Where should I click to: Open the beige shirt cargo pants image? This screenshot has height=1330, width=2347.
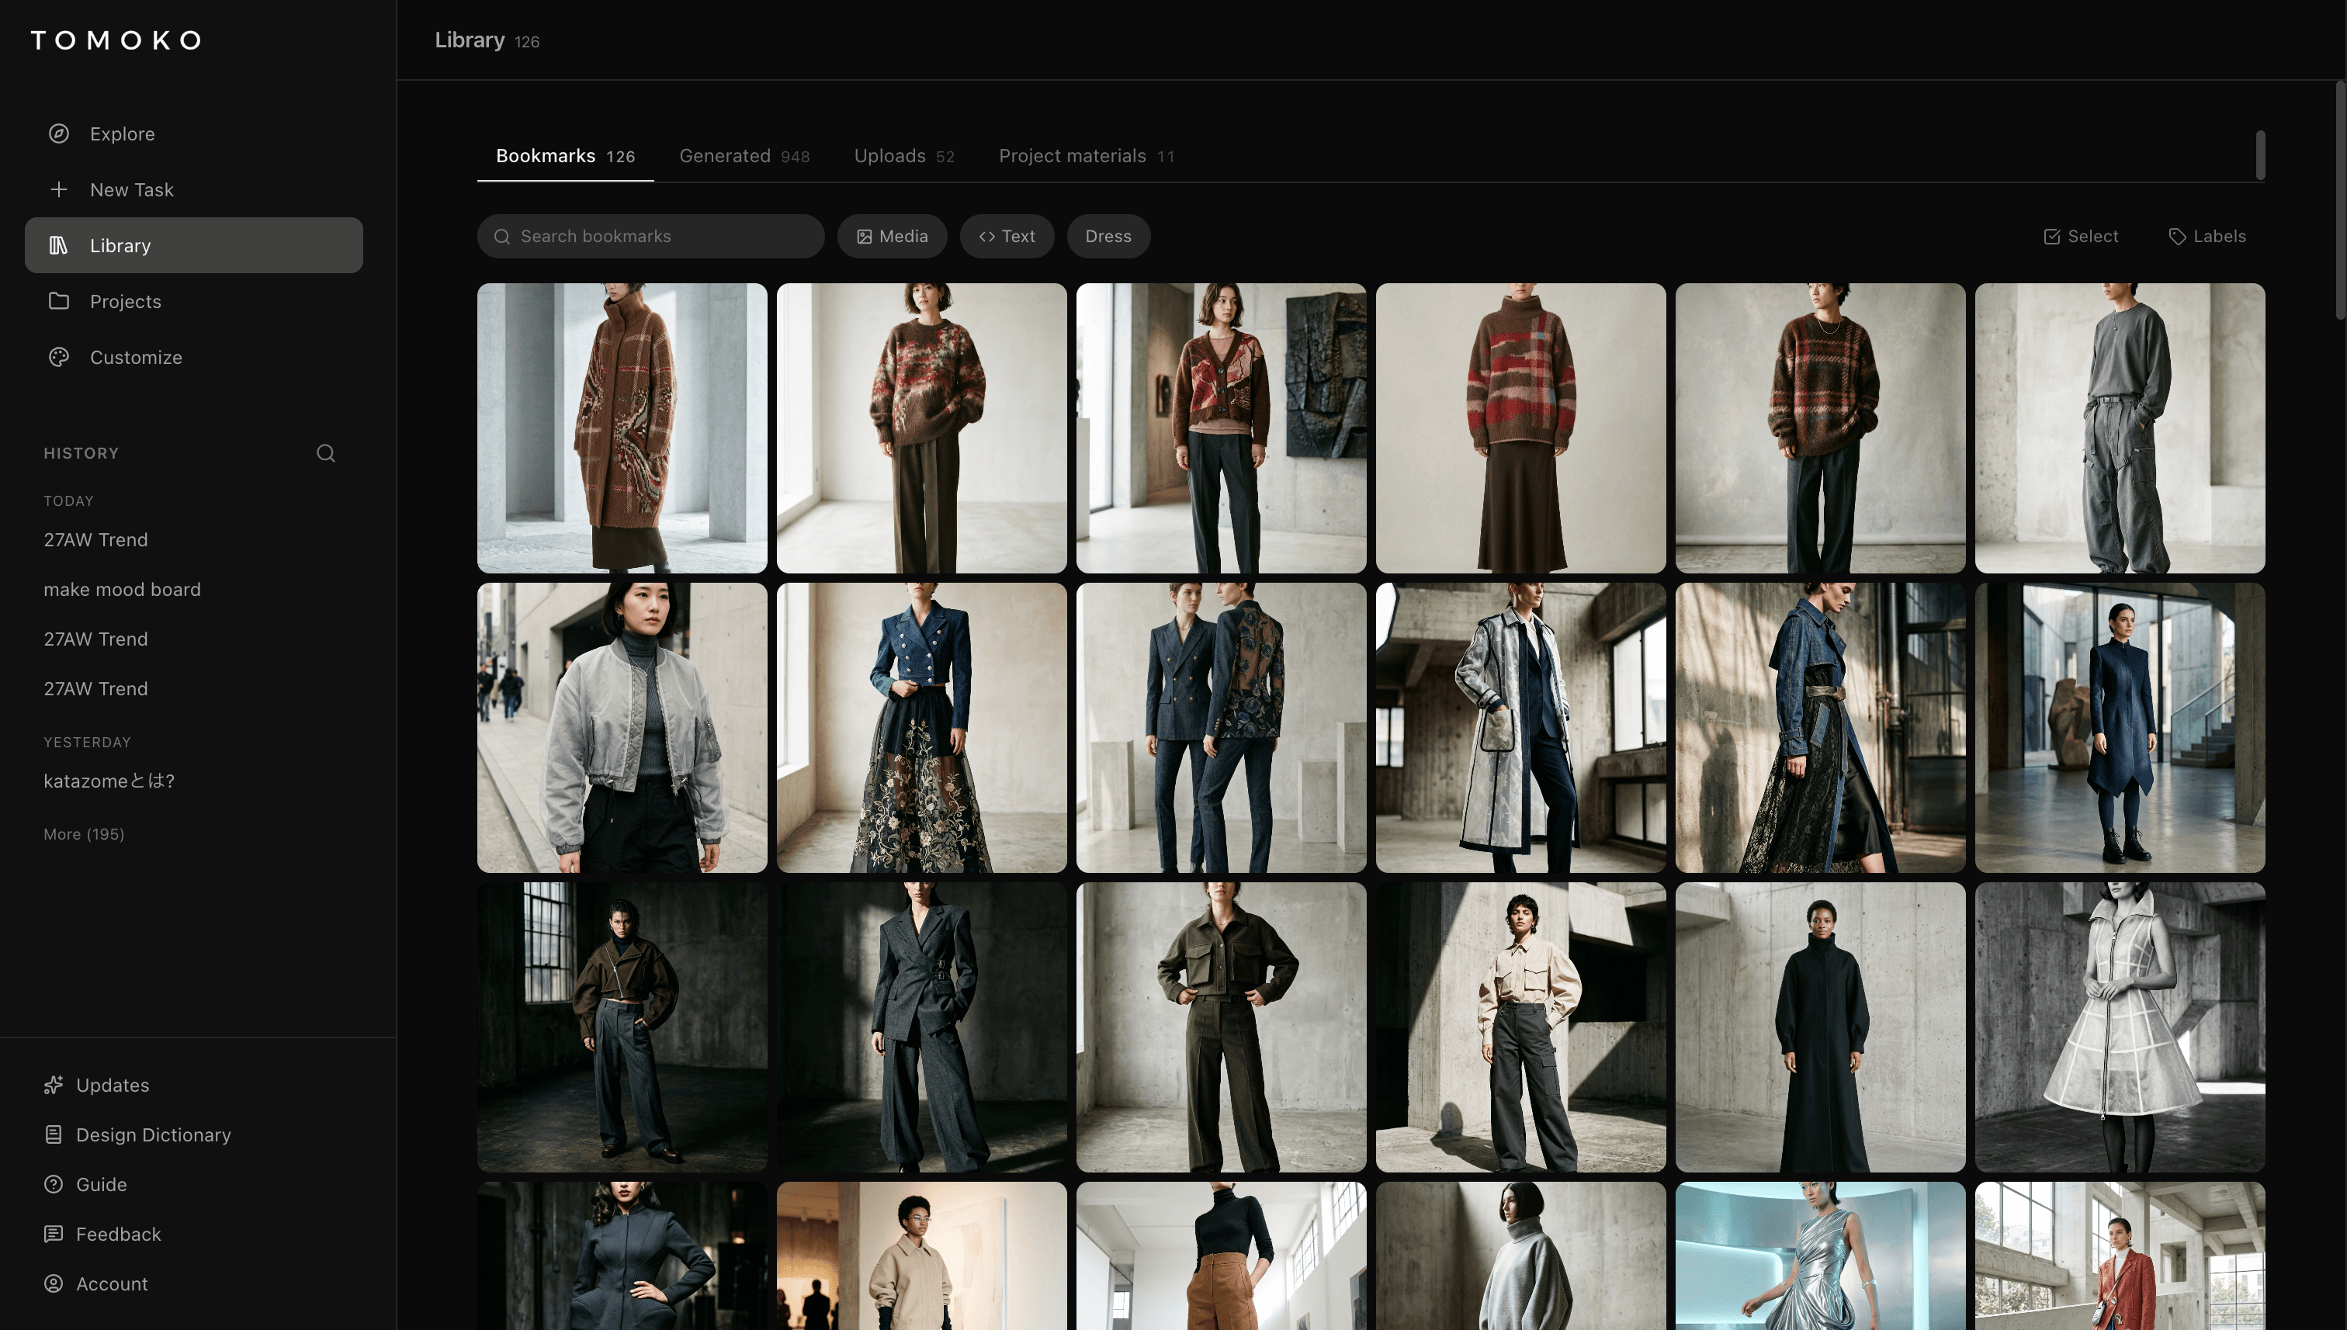pos(1520,1027)
